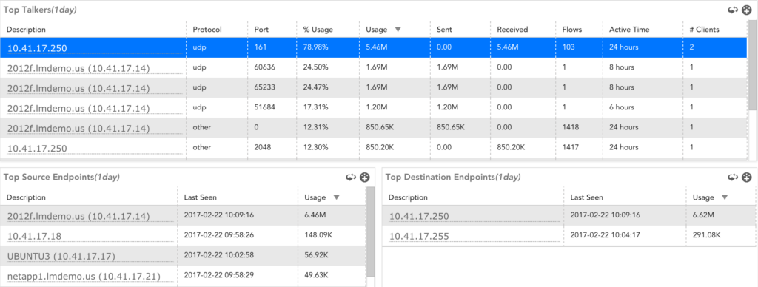This screenshot has width=758, height=287.
Task: Click move icon on Top Source Endpoints
Action: pos(365,178)
